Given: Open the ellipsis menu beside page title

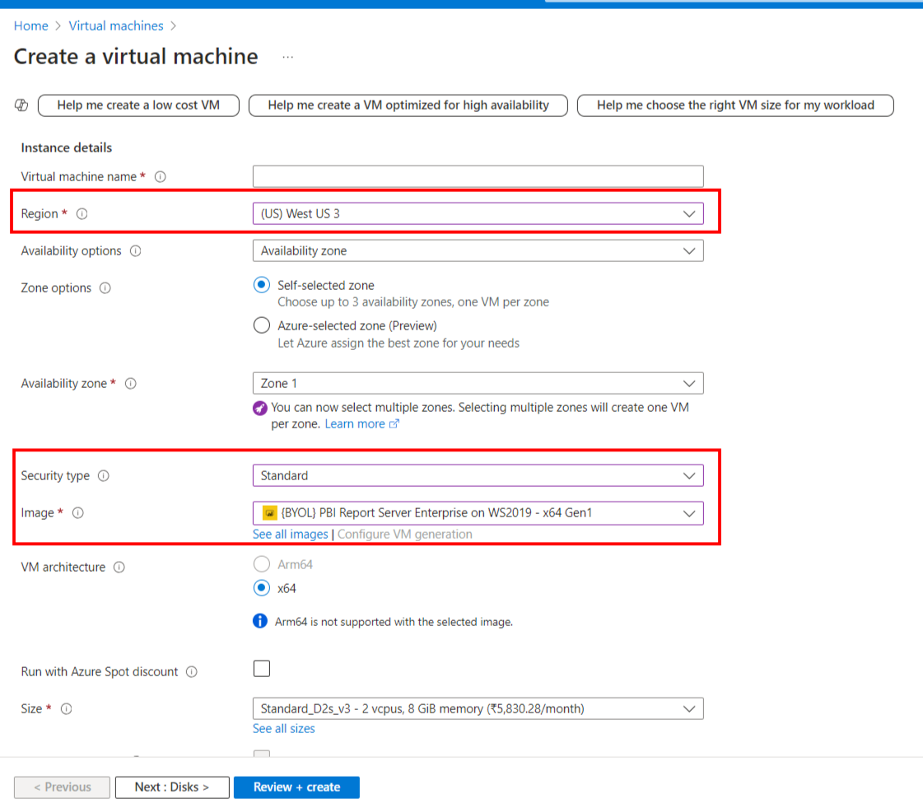Looking at the screenshot, I should point(287,56).
